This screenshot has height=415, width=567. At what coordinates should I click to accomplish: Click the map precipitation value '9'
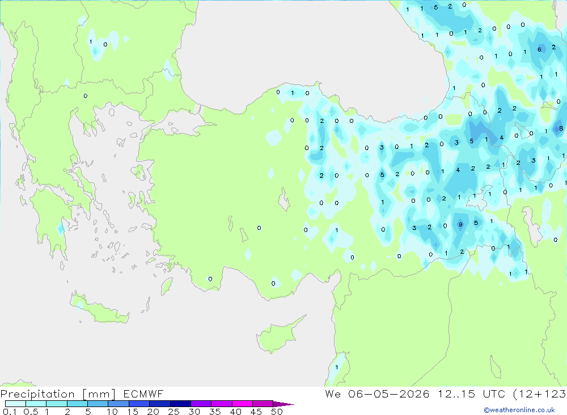click(460, 224)
